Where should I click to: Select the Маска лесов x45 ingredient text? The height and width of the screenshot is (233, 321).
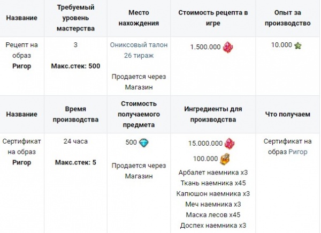(x=213, y=215)
